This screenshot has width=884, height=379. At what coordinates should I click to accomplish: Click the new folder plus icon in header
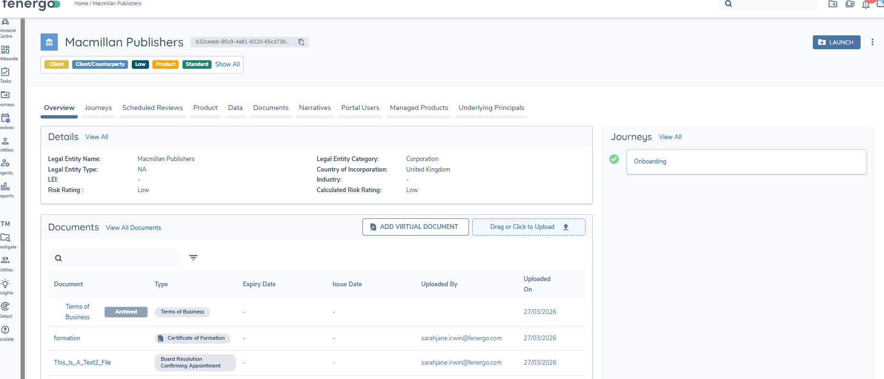pyautogui.click(x=833, y=4)
